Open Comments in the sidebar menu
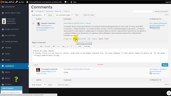Screen dimensions: 171x96 click(14, 66)
